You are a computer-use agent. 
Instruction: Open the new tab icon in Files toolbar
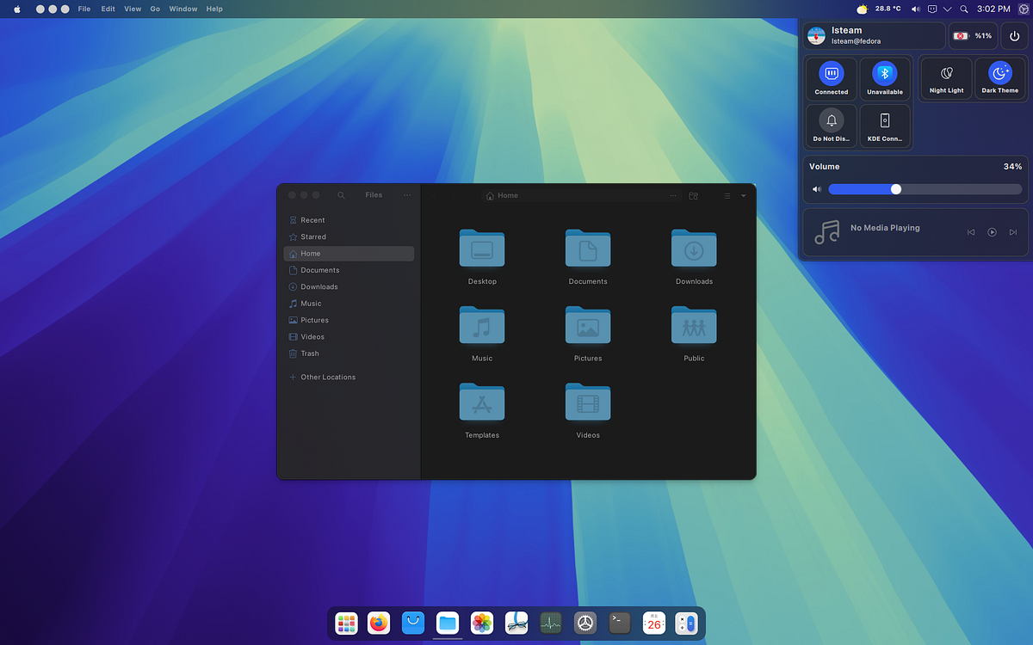[693, 195]
